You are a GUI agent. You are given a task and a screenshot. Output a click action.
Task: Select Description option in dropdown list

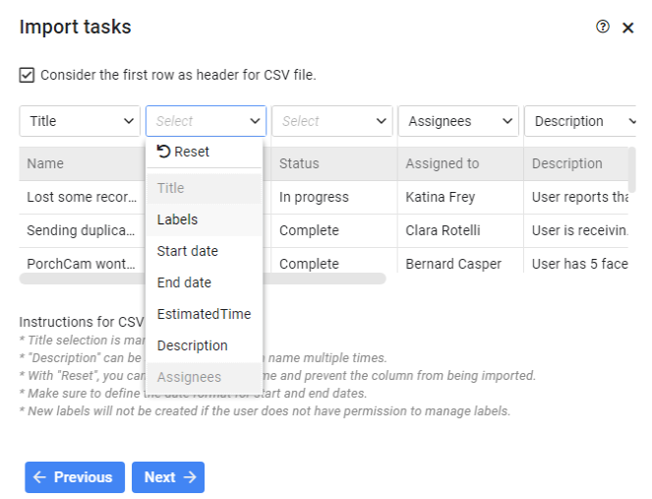[205, 345]
